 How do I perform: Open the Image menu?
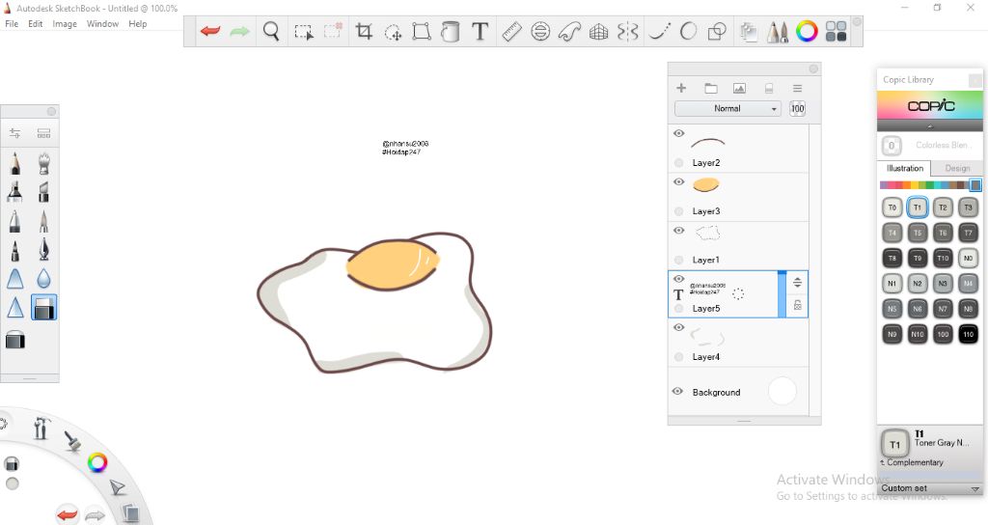(x=65, y=24)
